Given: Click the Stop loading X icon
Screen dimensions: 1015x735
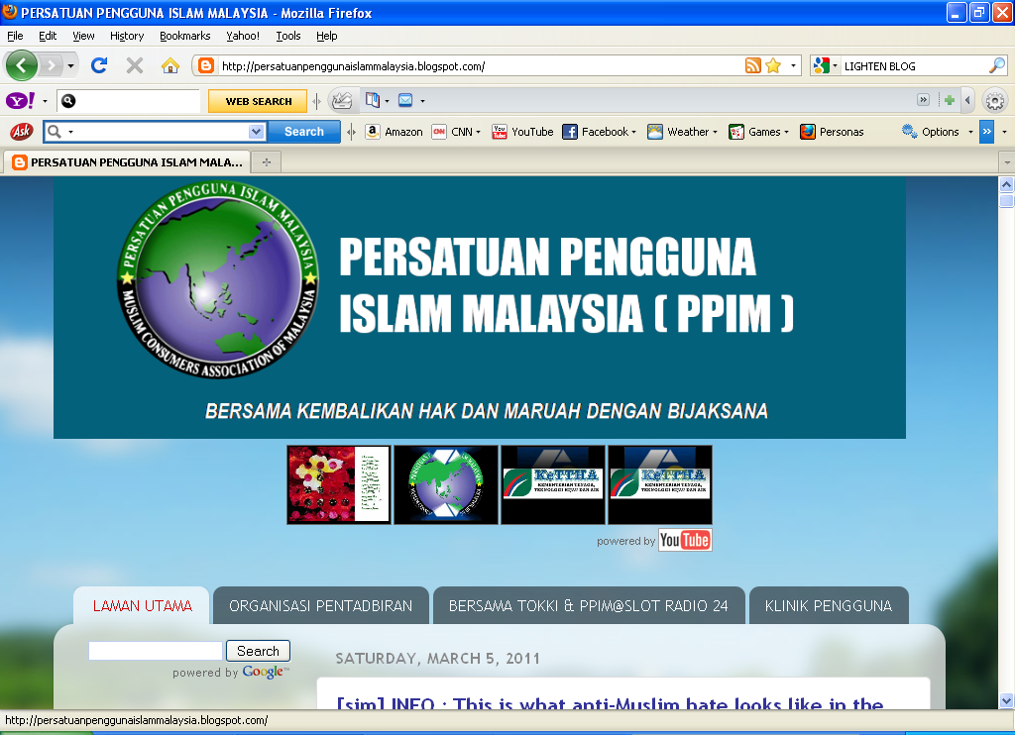Looking at the screenshot, I should (135, 65).
